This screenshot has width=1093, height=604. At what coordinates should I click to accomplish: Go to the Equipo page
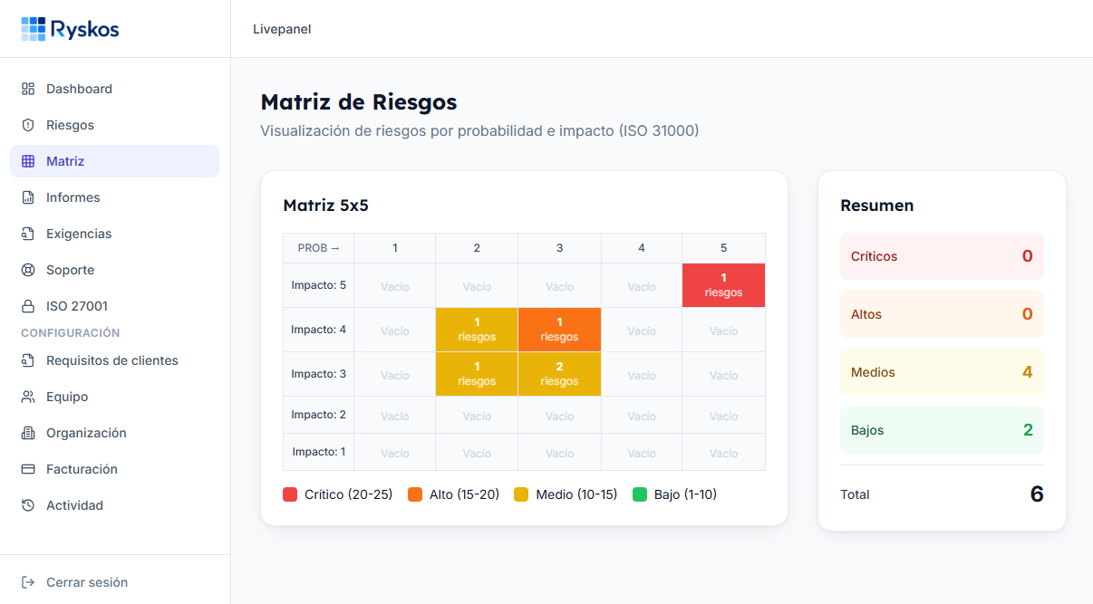pyautogui.click(x=114, y=397)
